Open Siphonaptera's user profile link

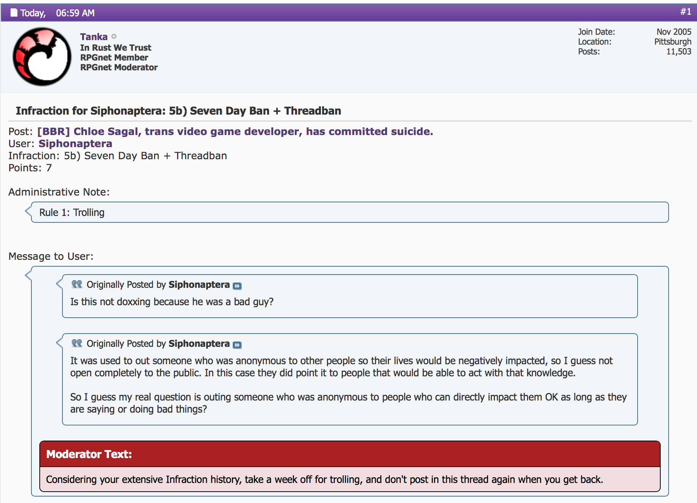tap(75, 143)
